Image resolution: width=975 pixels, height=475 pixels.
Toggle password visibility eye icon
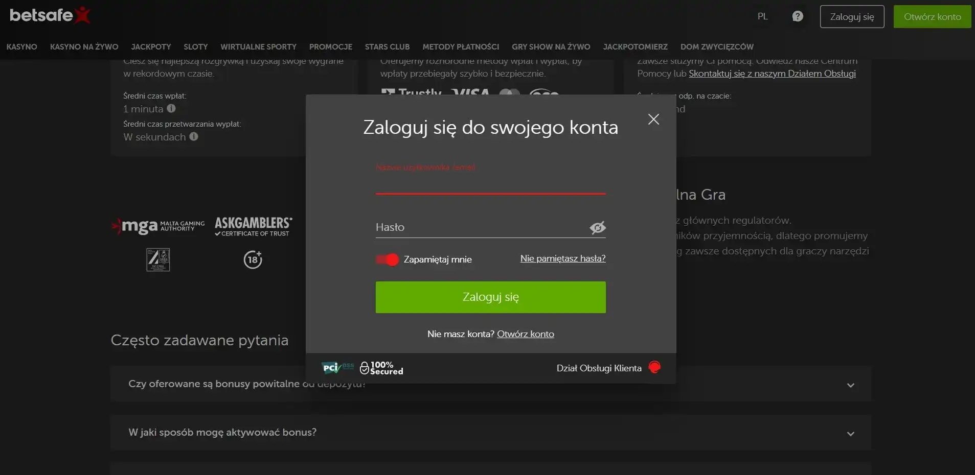pos(597,227)
